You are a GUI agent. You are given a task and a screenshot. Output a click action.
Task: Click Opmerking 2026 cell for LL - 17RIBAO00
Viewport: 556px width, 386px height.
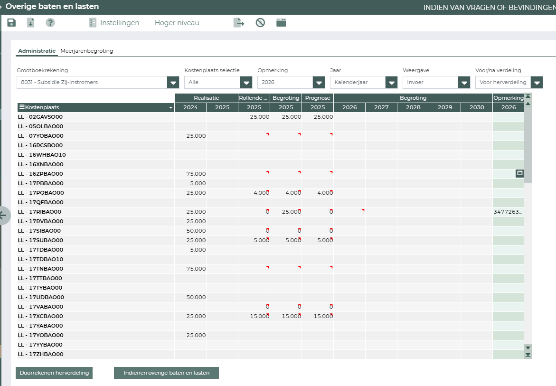pyautogui.click(x=509, y=212)
